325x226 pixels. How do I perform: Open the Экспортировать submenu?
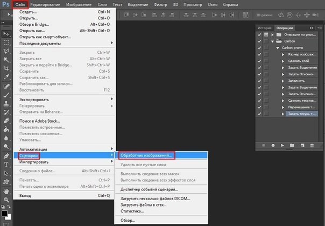65,100
